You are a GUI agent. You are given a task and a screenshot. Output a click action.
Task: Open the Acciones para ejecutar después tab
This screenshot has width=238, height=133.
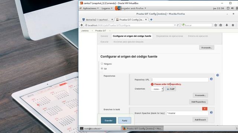(x=128, y=42)
